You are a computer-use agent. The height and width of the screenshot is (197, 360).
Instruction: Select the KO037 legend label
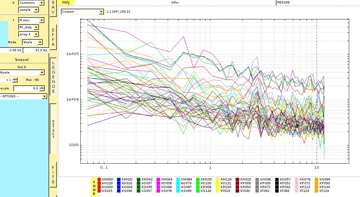(147, 183)
